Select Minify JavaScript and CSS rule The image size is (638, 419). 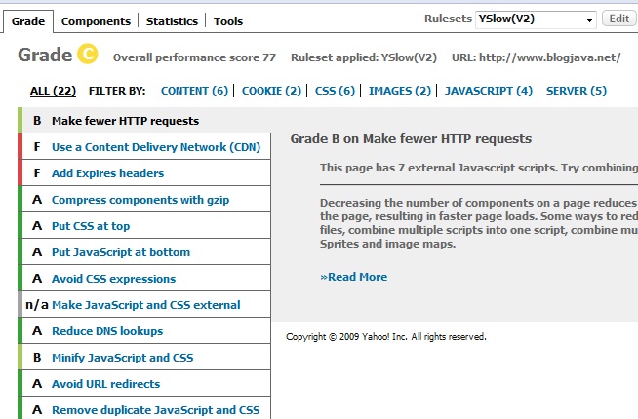(x=122, y=358)
